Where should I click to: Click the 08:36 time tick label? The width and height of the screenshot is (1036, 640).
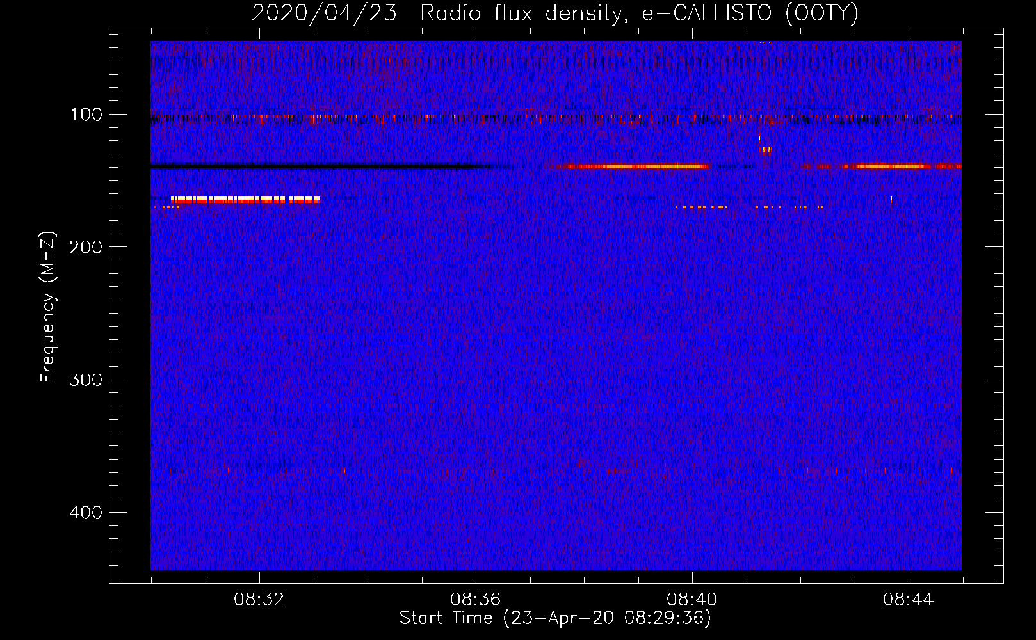(x=476, y=600)
